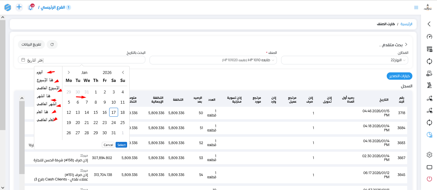Click the خيارات التصدير export options button
Screen dimensions: 437x190
click(x=399, y=76)
